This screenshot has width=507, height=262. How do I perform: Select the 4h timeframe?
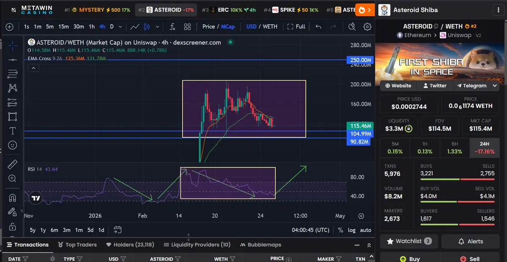point(102,27)
